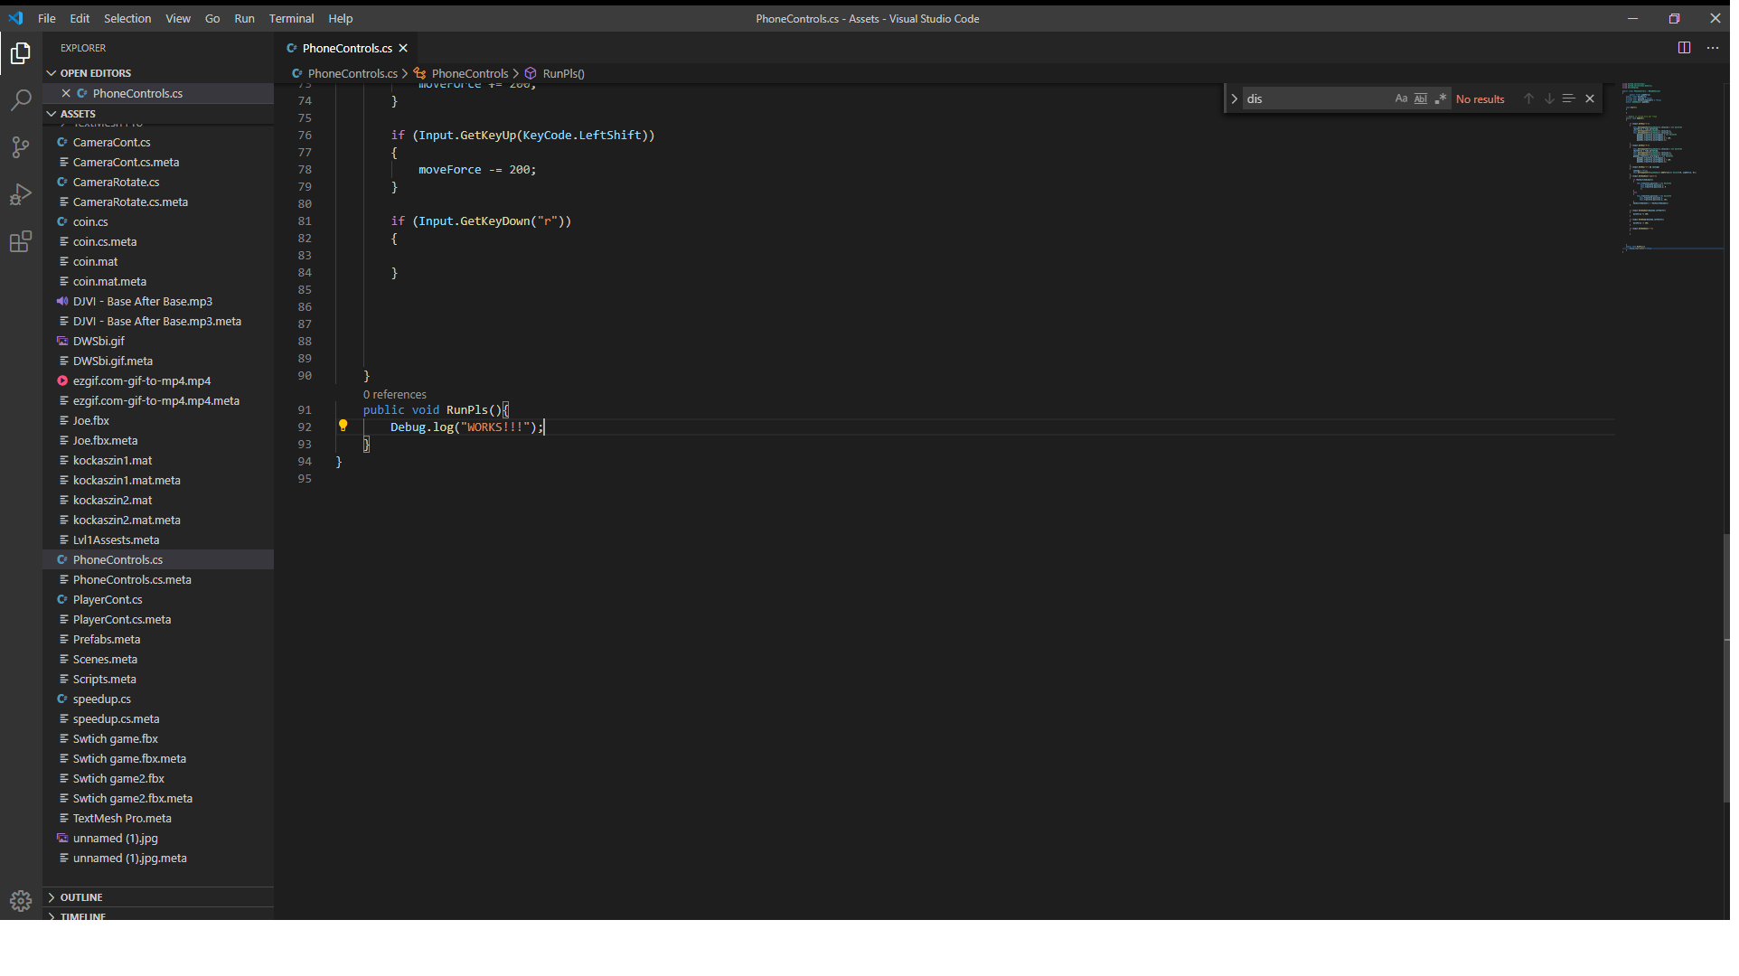
Task: Open the Manage gear icon
Action: point(21,900)
